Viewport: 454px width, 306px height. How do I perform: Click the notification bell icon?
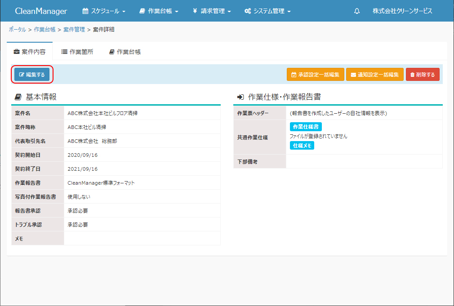point(357,11)
